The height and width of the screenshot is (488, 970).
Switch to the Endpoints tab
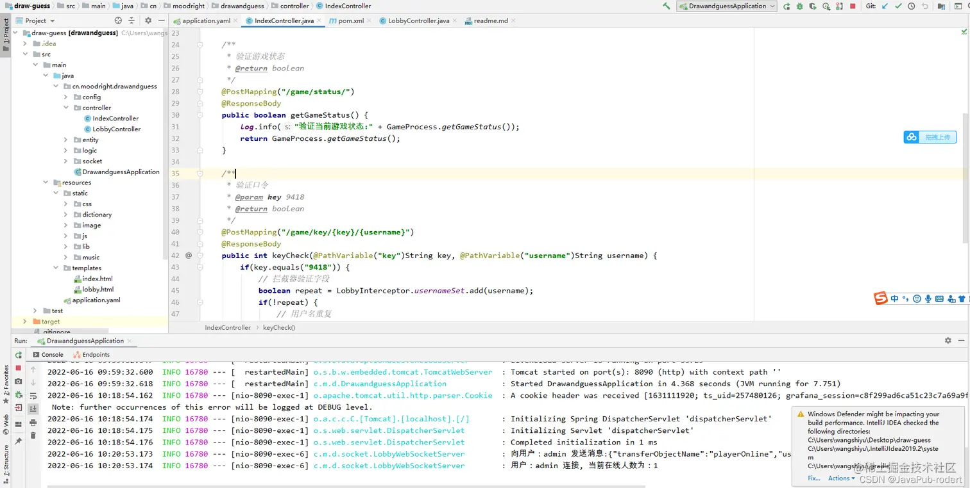[91, 354]
